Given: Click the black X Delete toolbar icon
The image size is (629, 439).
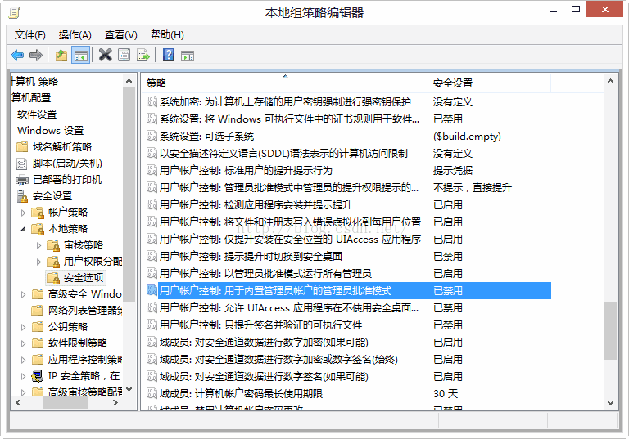Looking at the screenshot, I should tap(105, 55).
